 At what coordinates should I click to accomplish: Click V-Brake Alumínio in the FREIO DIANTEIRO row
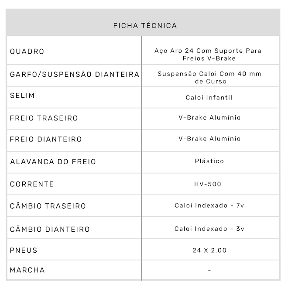coord(209,139)
